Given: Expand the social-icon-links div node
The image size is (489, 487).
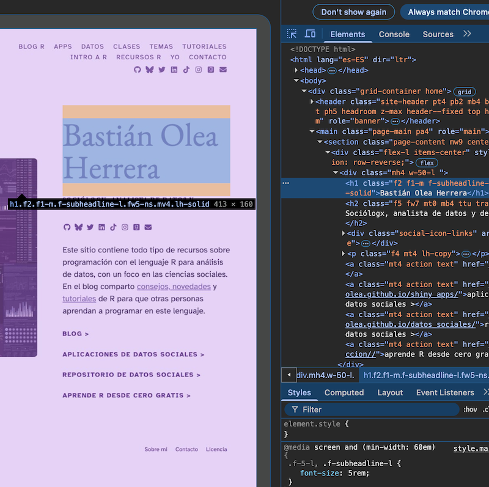Looking at the screenshot, I should pos(343,233).
